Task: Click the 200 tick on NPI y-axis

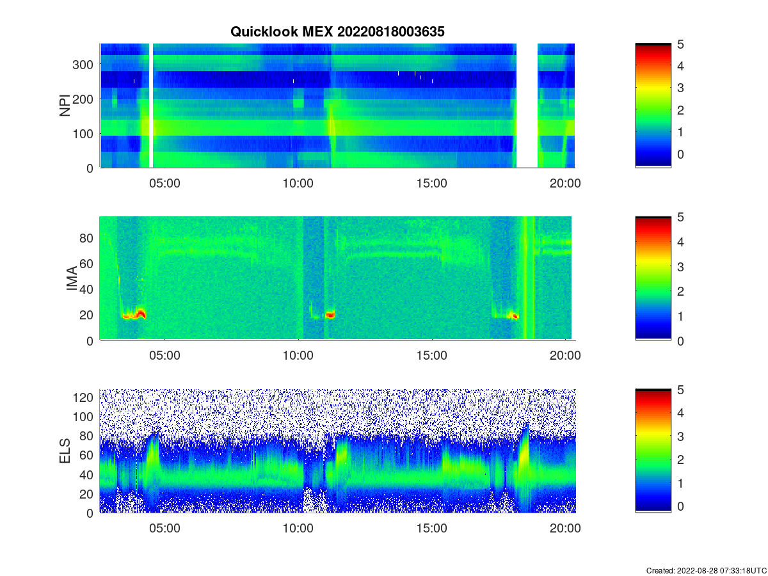Action: (84, 99)
